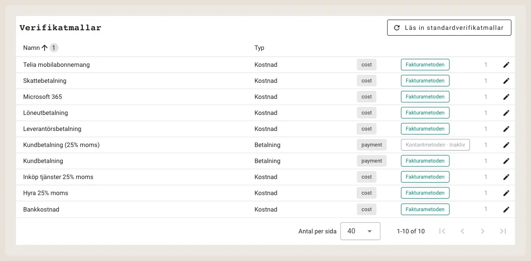Click Kundbetalning (25% moms) name
Image resolution: width=531 pixels, height=261 pixels.
tap(61, 145)
